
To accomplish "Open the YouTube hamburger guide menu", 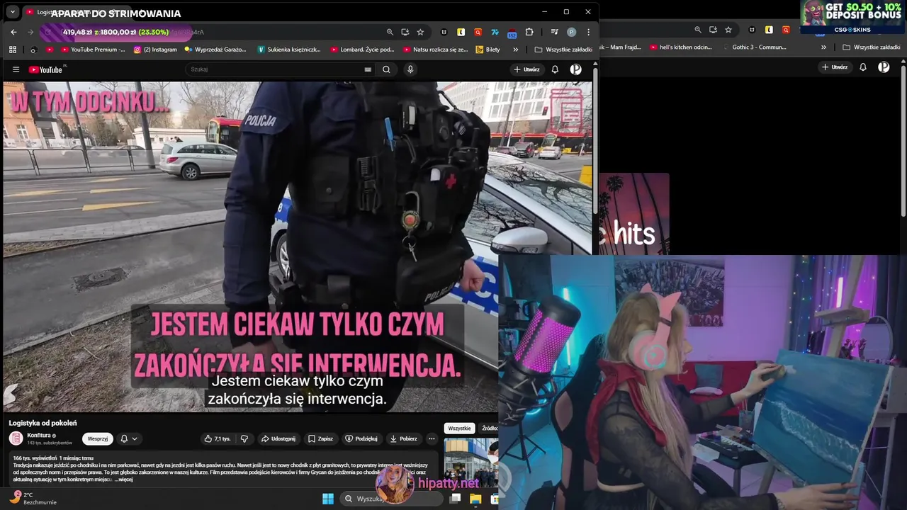I will (x=16, y=69).
